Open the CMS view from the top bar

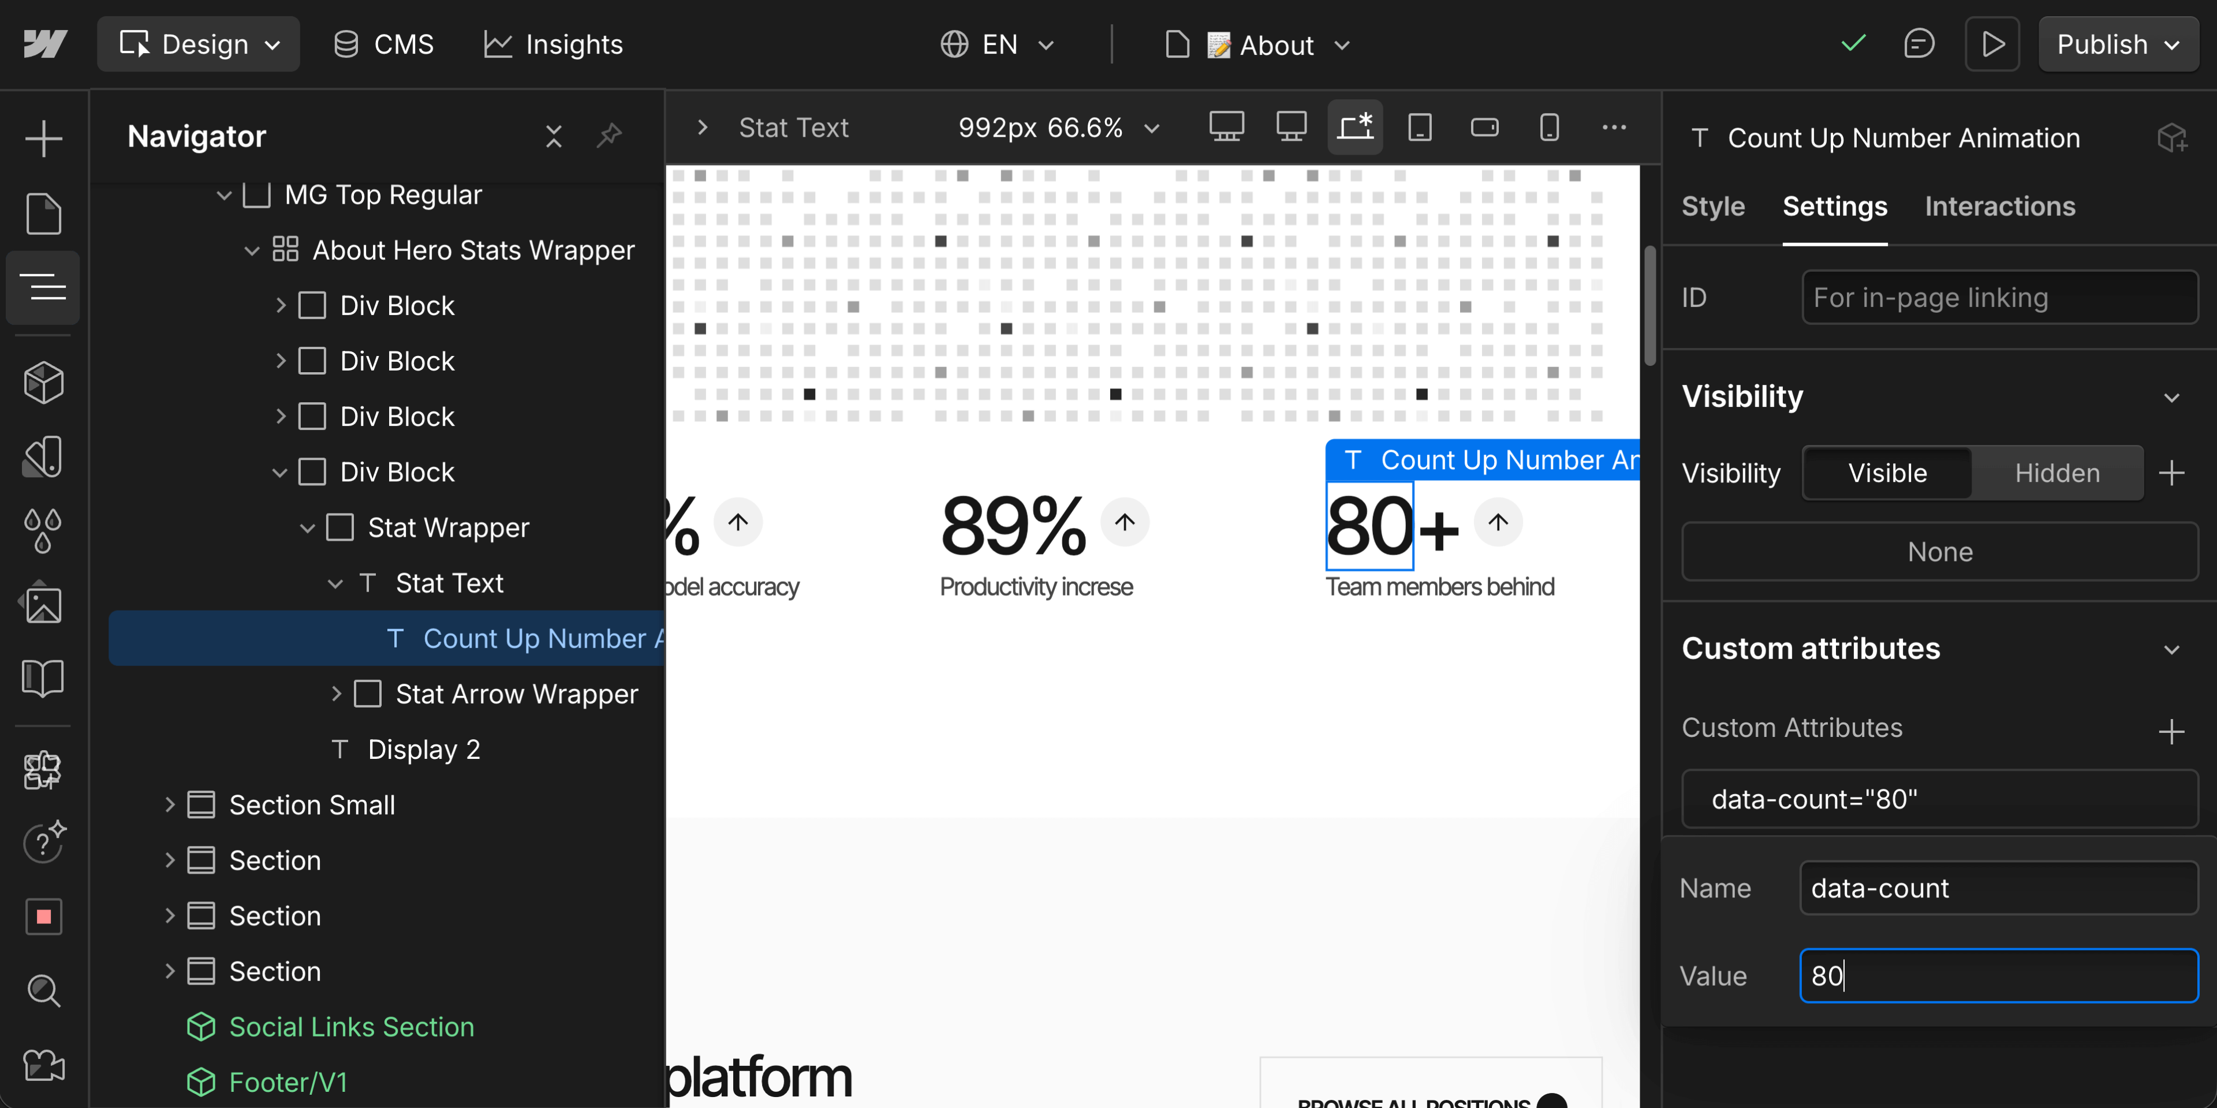[382, 43]
